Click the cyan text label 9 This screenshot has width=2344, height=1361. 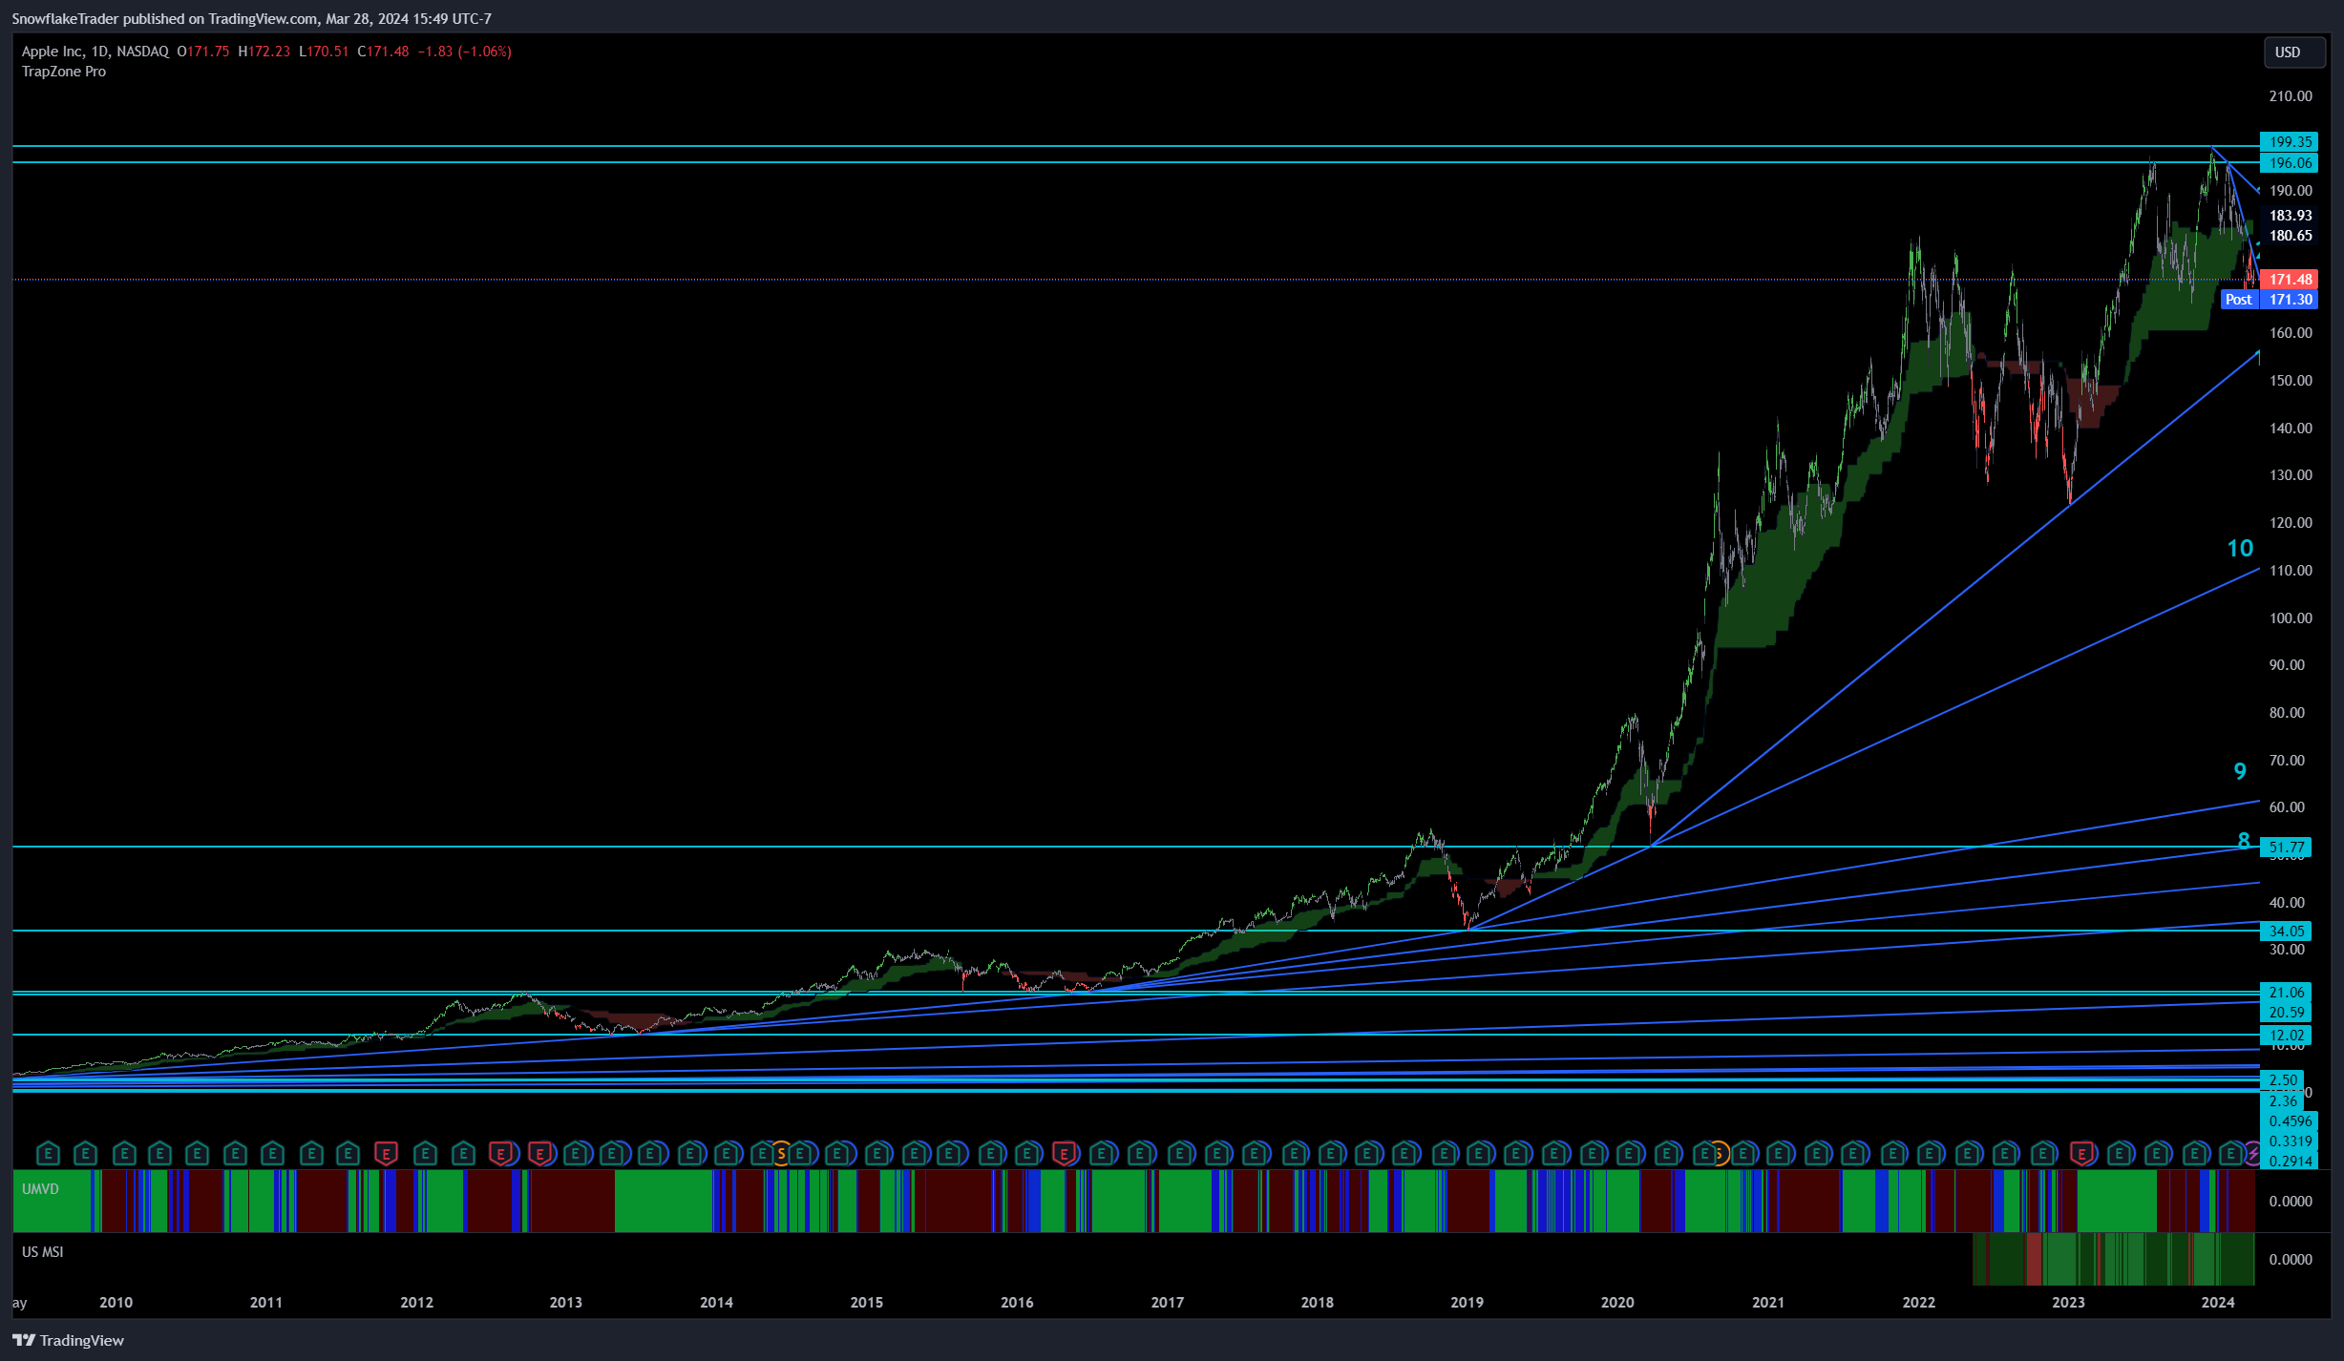(2240, 771)
